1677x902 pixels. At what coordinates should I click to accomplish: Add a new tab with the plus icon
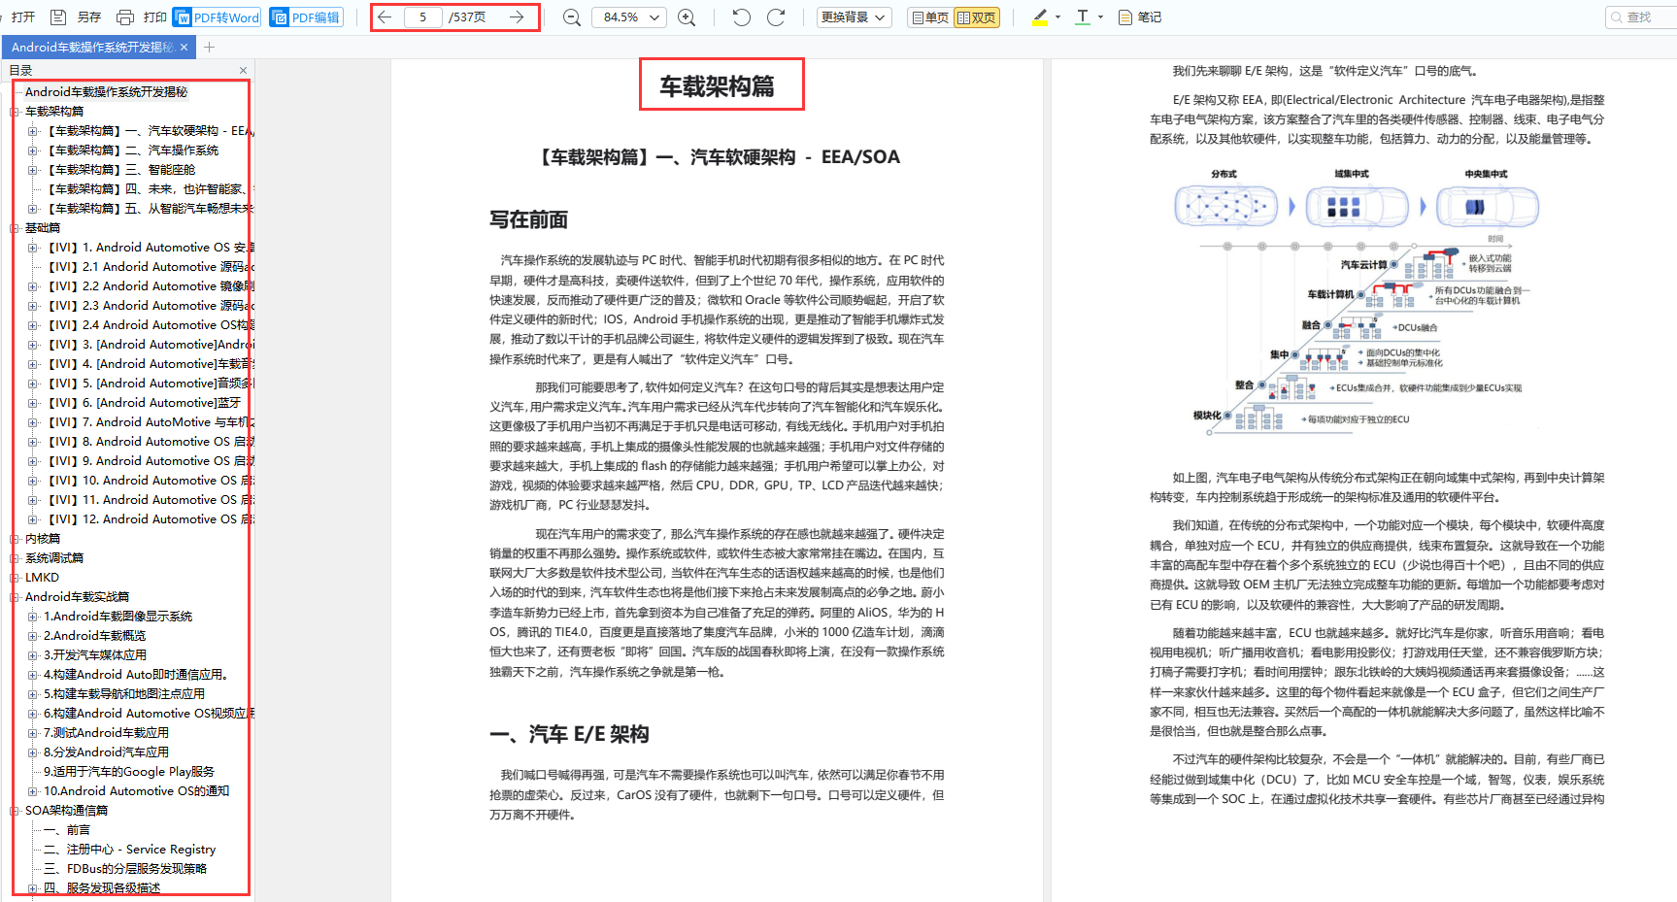209,47
